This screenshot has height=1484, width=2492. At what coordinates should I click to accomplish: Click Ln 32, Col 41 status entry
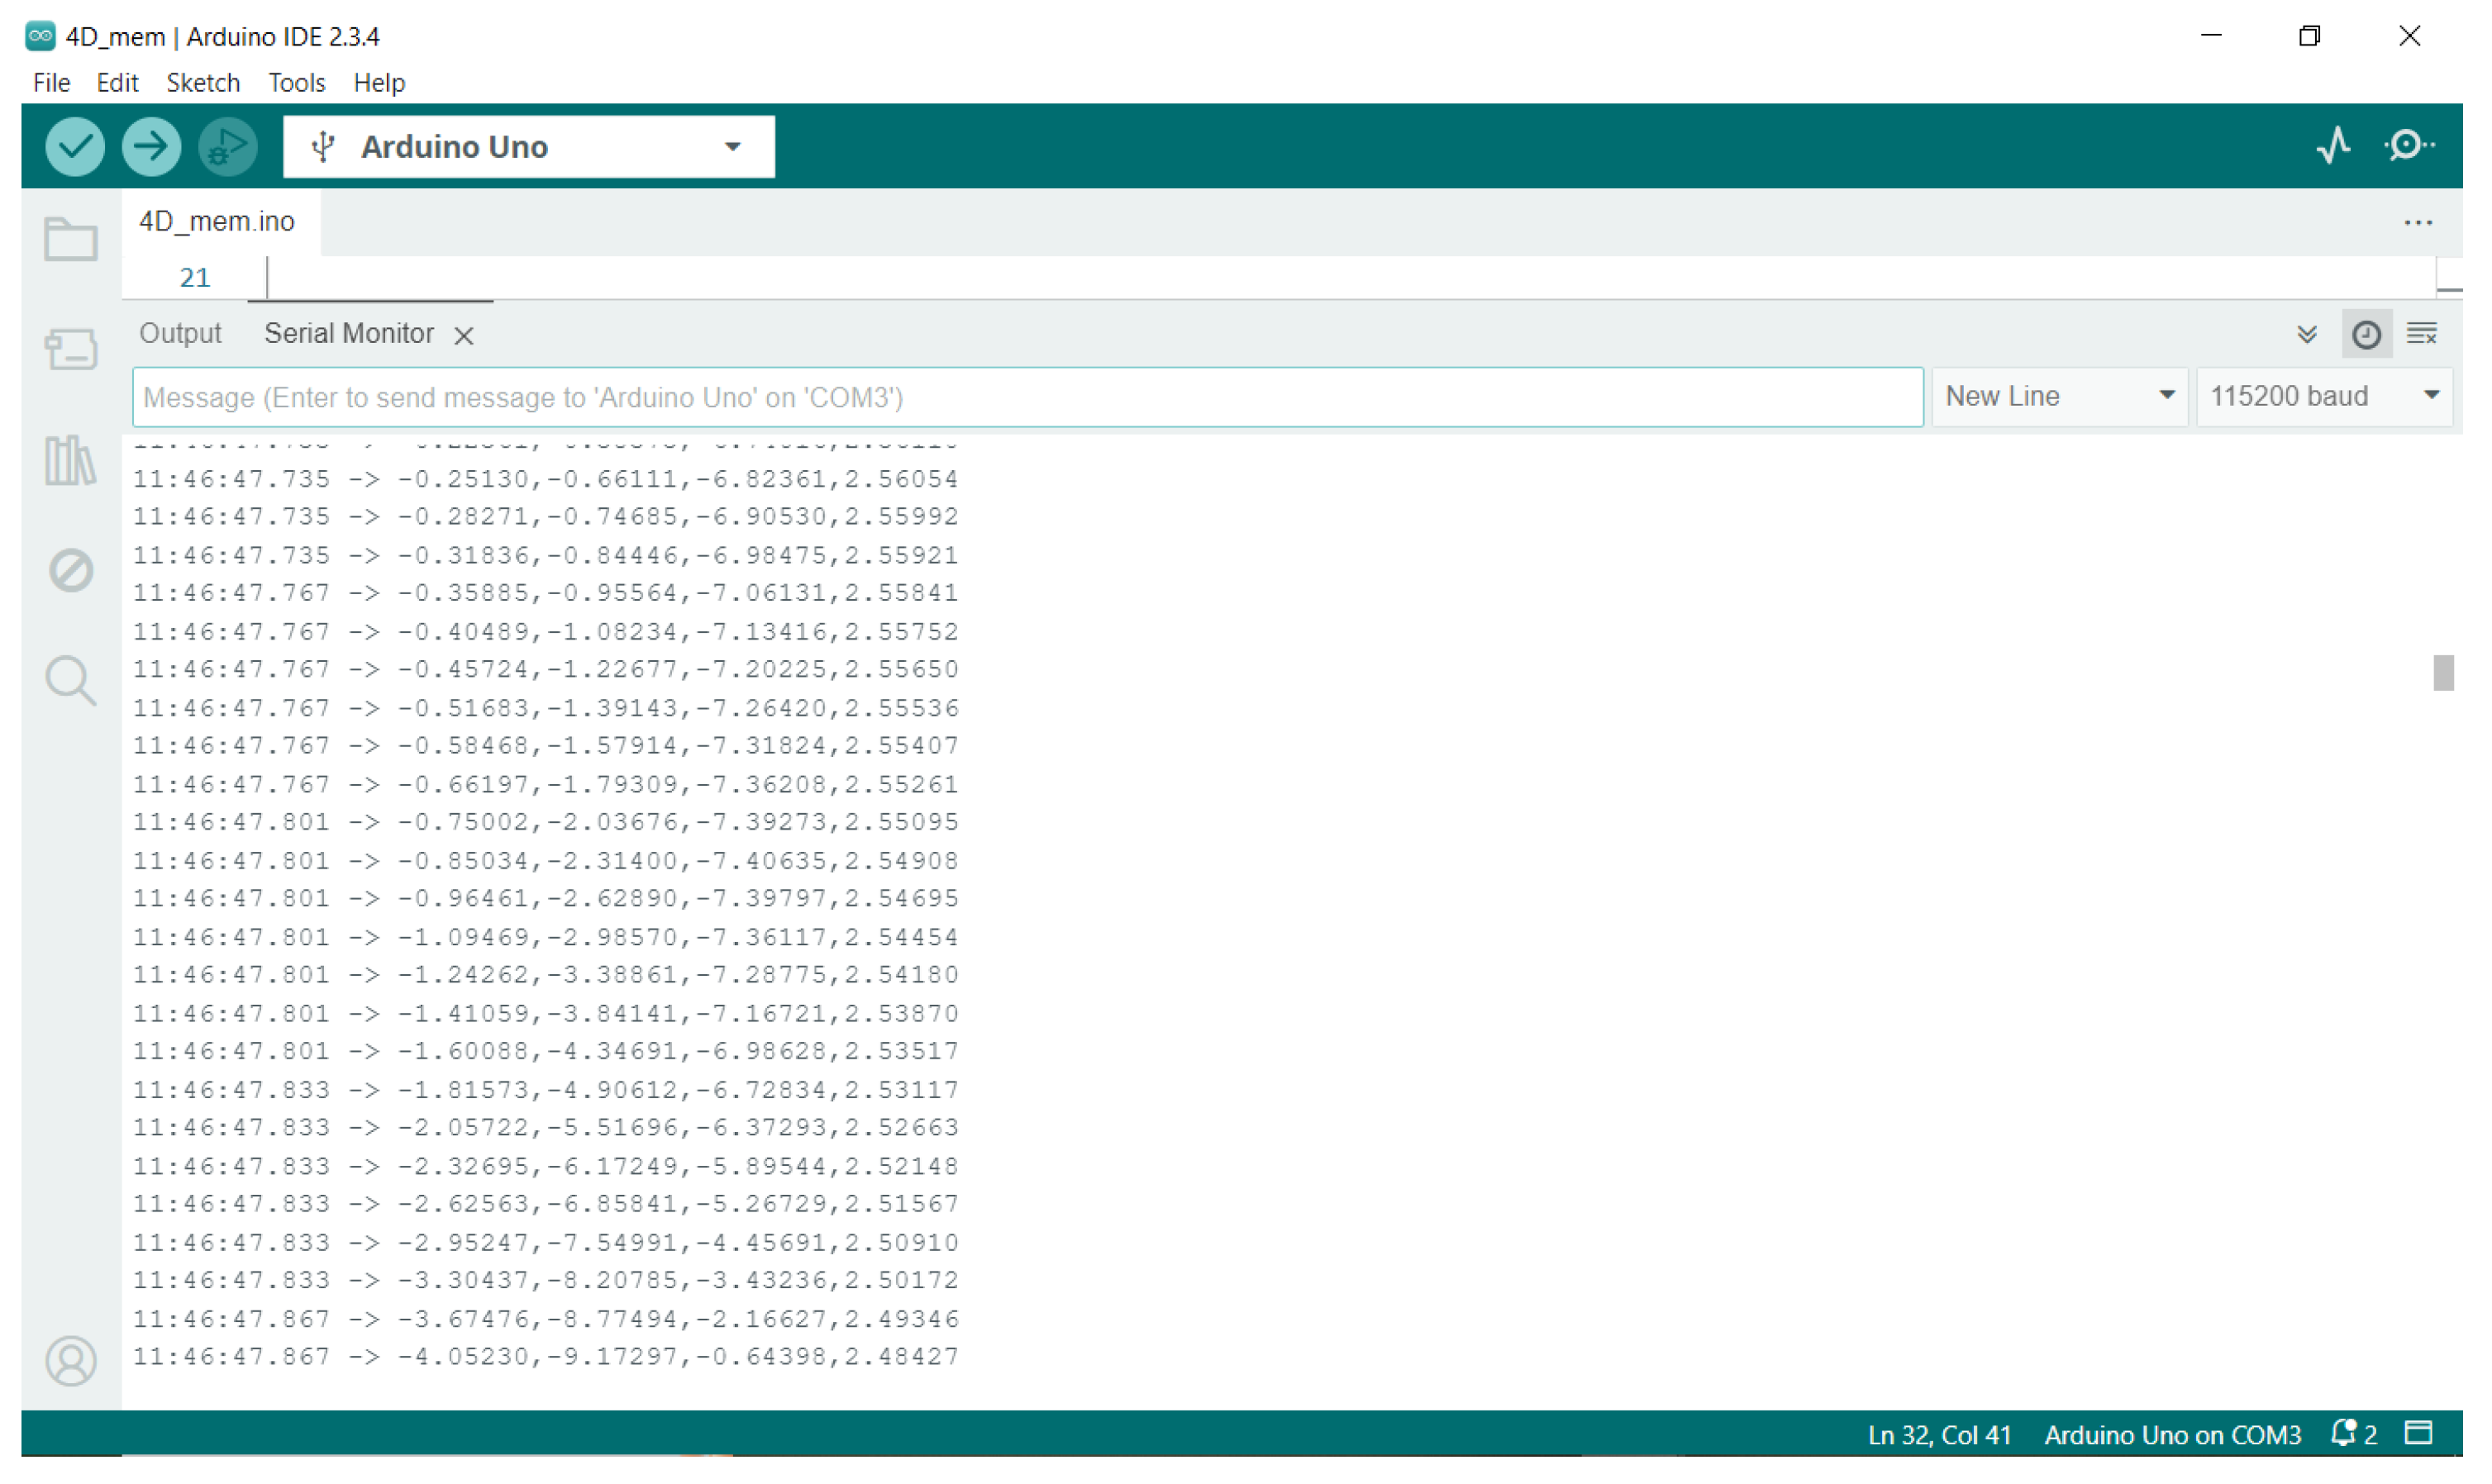click(x=1939, y=1435)
